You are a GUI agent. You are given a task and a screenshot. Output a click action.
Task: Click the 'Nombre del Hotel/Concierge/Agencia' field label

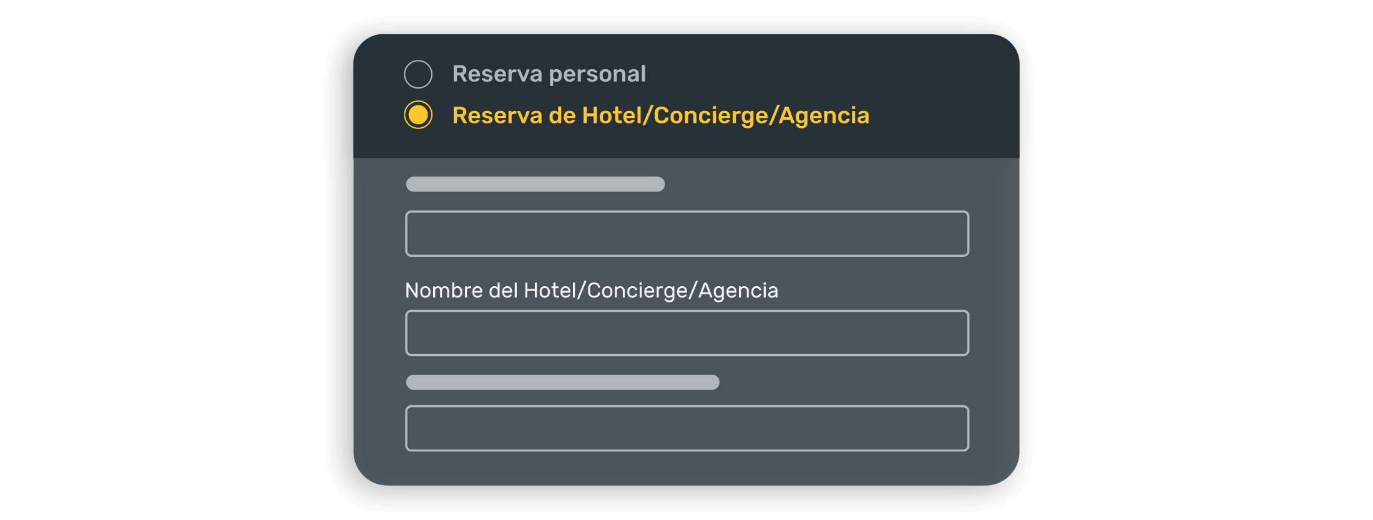click(x=591, y=291)
